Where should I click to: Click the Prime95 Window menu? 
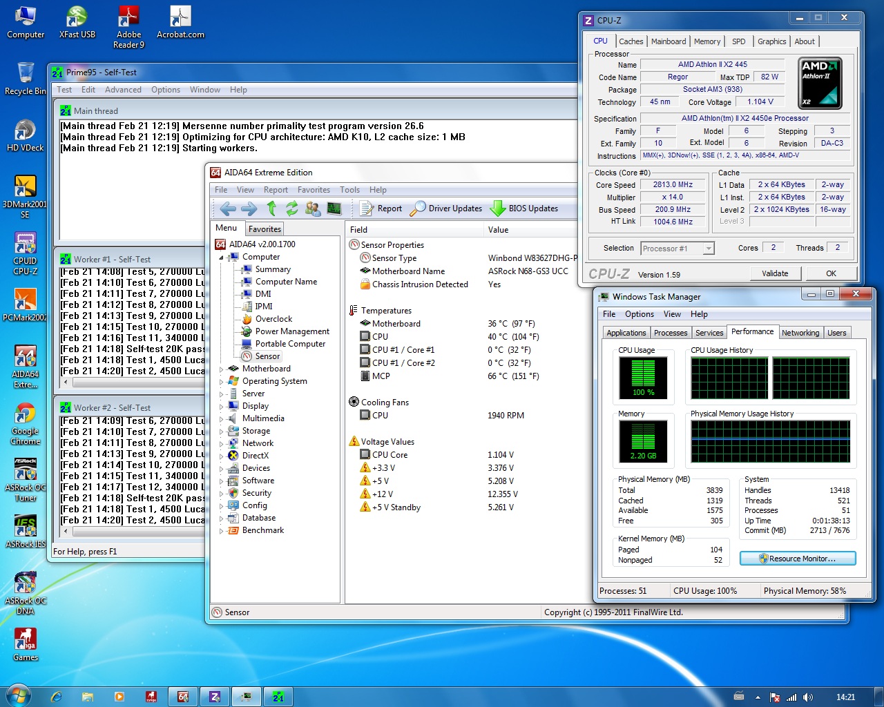(x=204, y=90)
